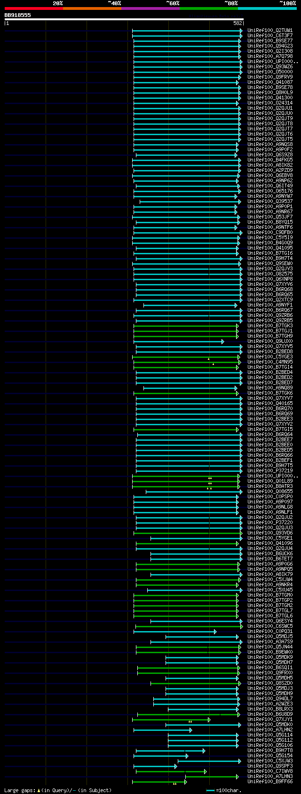
Task: Select hit UniRef100_Q2QJT5
Action: tap(270, 139)
